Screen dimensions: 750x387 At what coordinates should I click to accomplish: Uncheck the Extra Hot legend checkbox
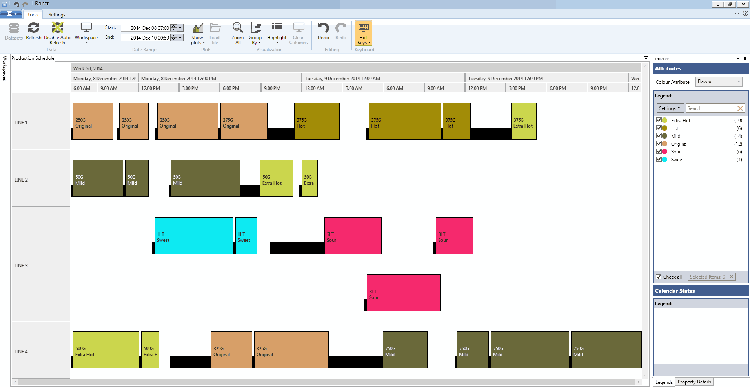659,120
